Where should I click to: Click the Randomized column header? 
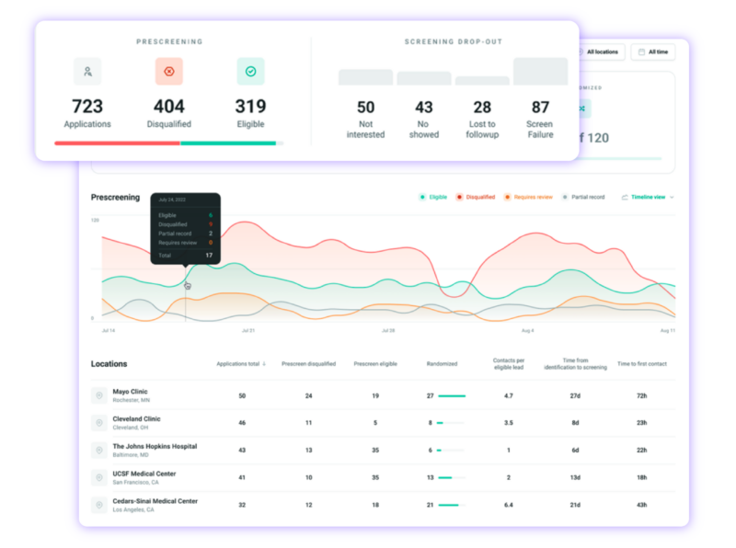442,362
